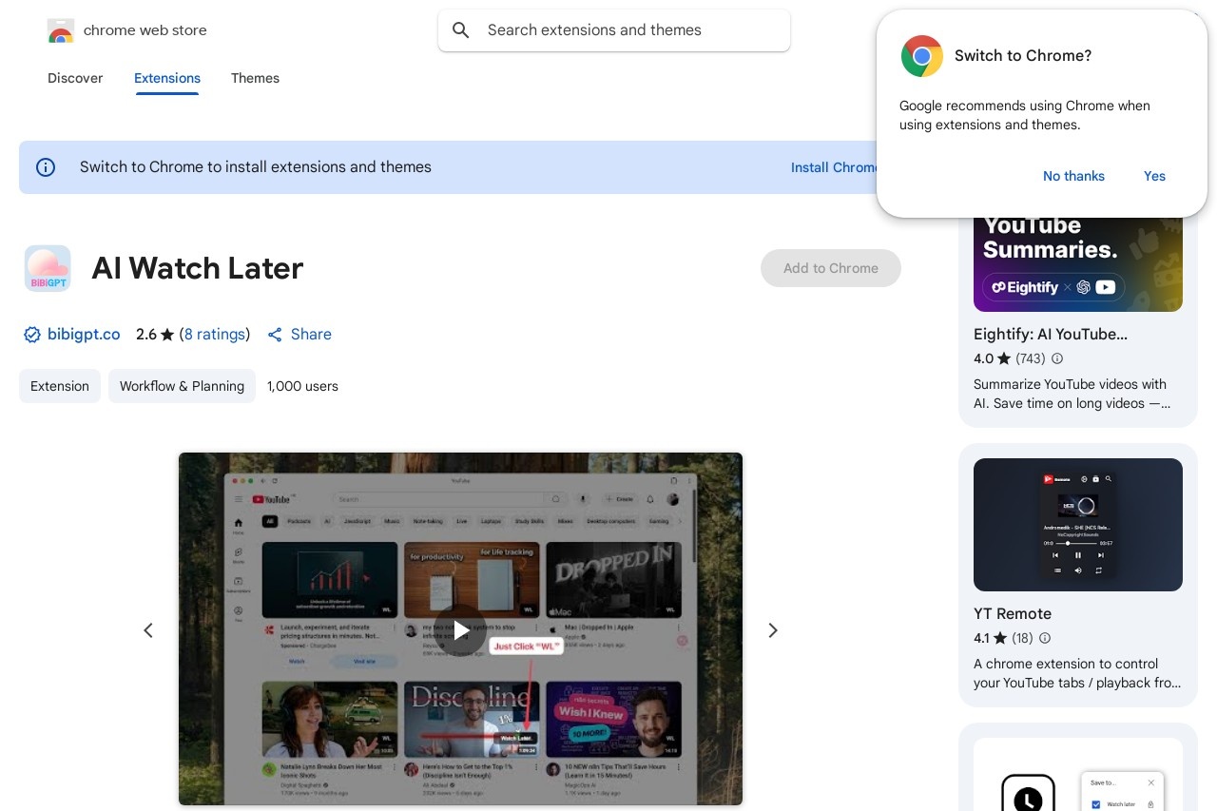Click the AI Watch Later heading
1217x811 pixels.
[x=198, y=268]
